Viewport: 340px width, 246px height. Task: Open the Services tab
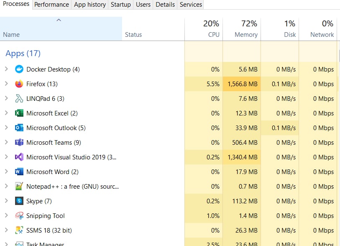[x=191, y=5]
